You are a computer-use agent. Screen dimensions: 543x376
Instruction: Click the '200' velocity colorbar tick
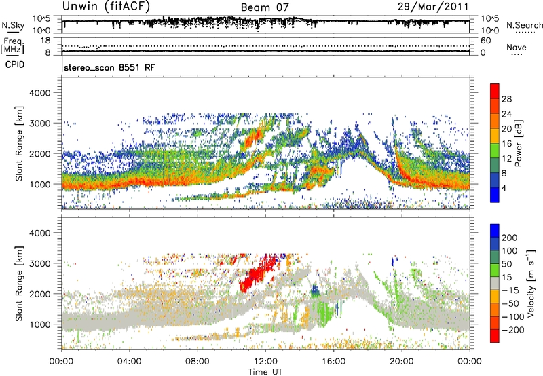point(510,238)
